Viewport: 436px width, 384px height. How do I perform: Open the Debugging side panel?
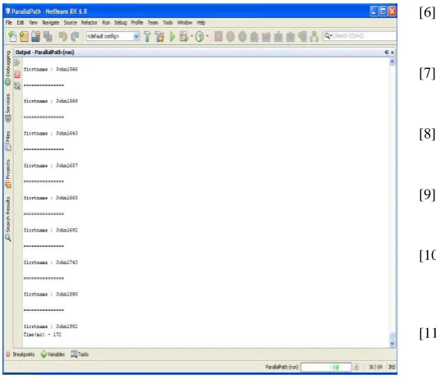(7, 68)
